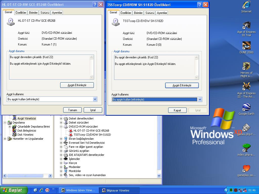Viewport: 259px width, 194px height.
Task: Expand the Çıkarılabilir Depolama Birimi node
Action: [10, 127]
